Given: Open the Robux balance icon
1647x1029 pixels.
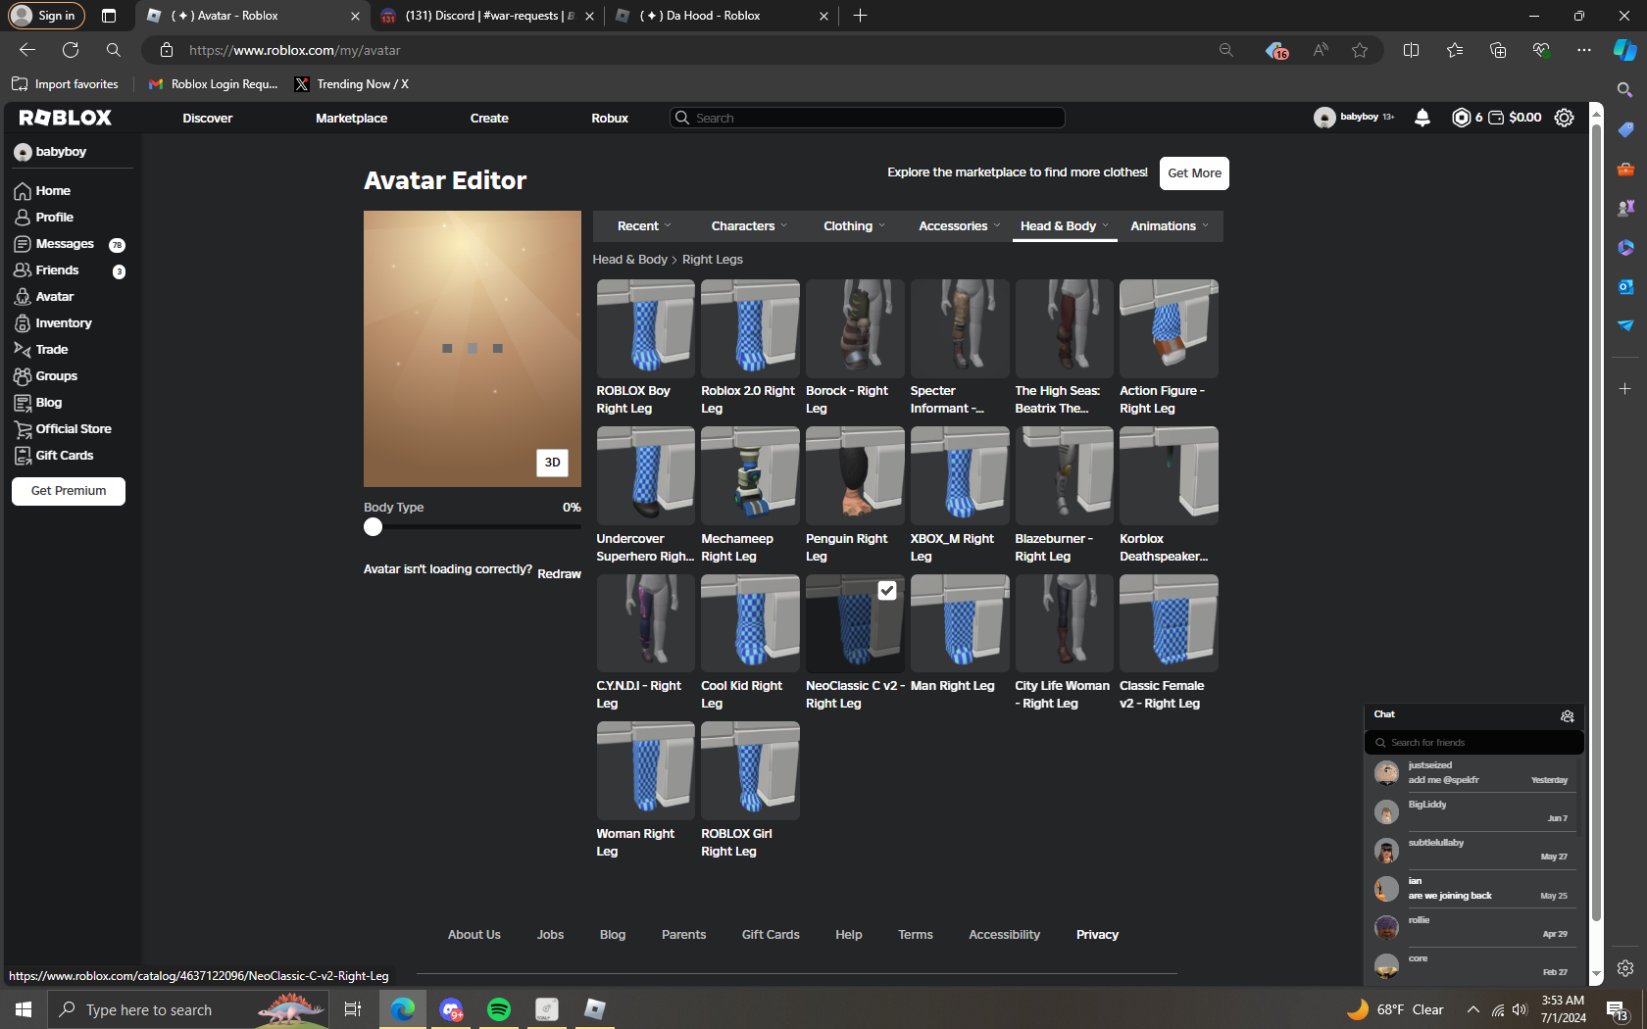Looking at the screenshot, I should click(x=1461, y=118).
